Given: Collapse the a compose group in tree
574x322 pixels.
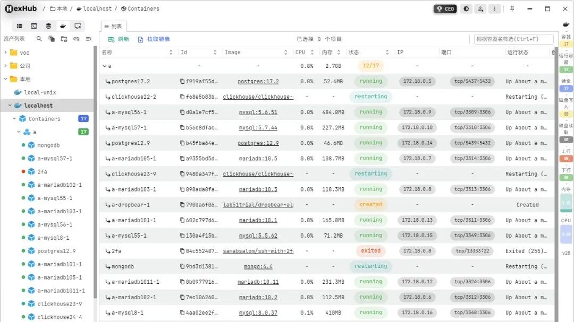Looking at the screenshot, I should coord(19,132).
